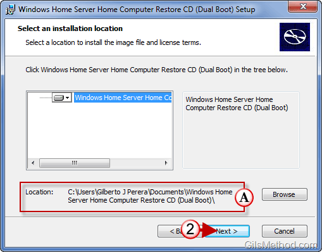The height and width of the screenshot is (252, 322).
Task: Click the 'Click Windows Home Server...' instruction text
Action: tap(156, 70)
